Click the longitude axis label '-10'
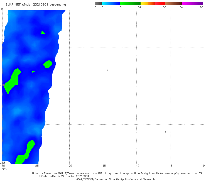The image size is (206, 181). (137, 166)
